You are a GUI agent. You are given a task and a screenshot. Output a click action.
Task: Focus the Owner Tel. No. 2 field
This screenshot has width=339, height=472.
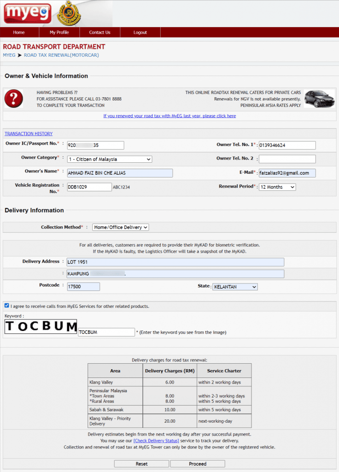coord(287,159)
